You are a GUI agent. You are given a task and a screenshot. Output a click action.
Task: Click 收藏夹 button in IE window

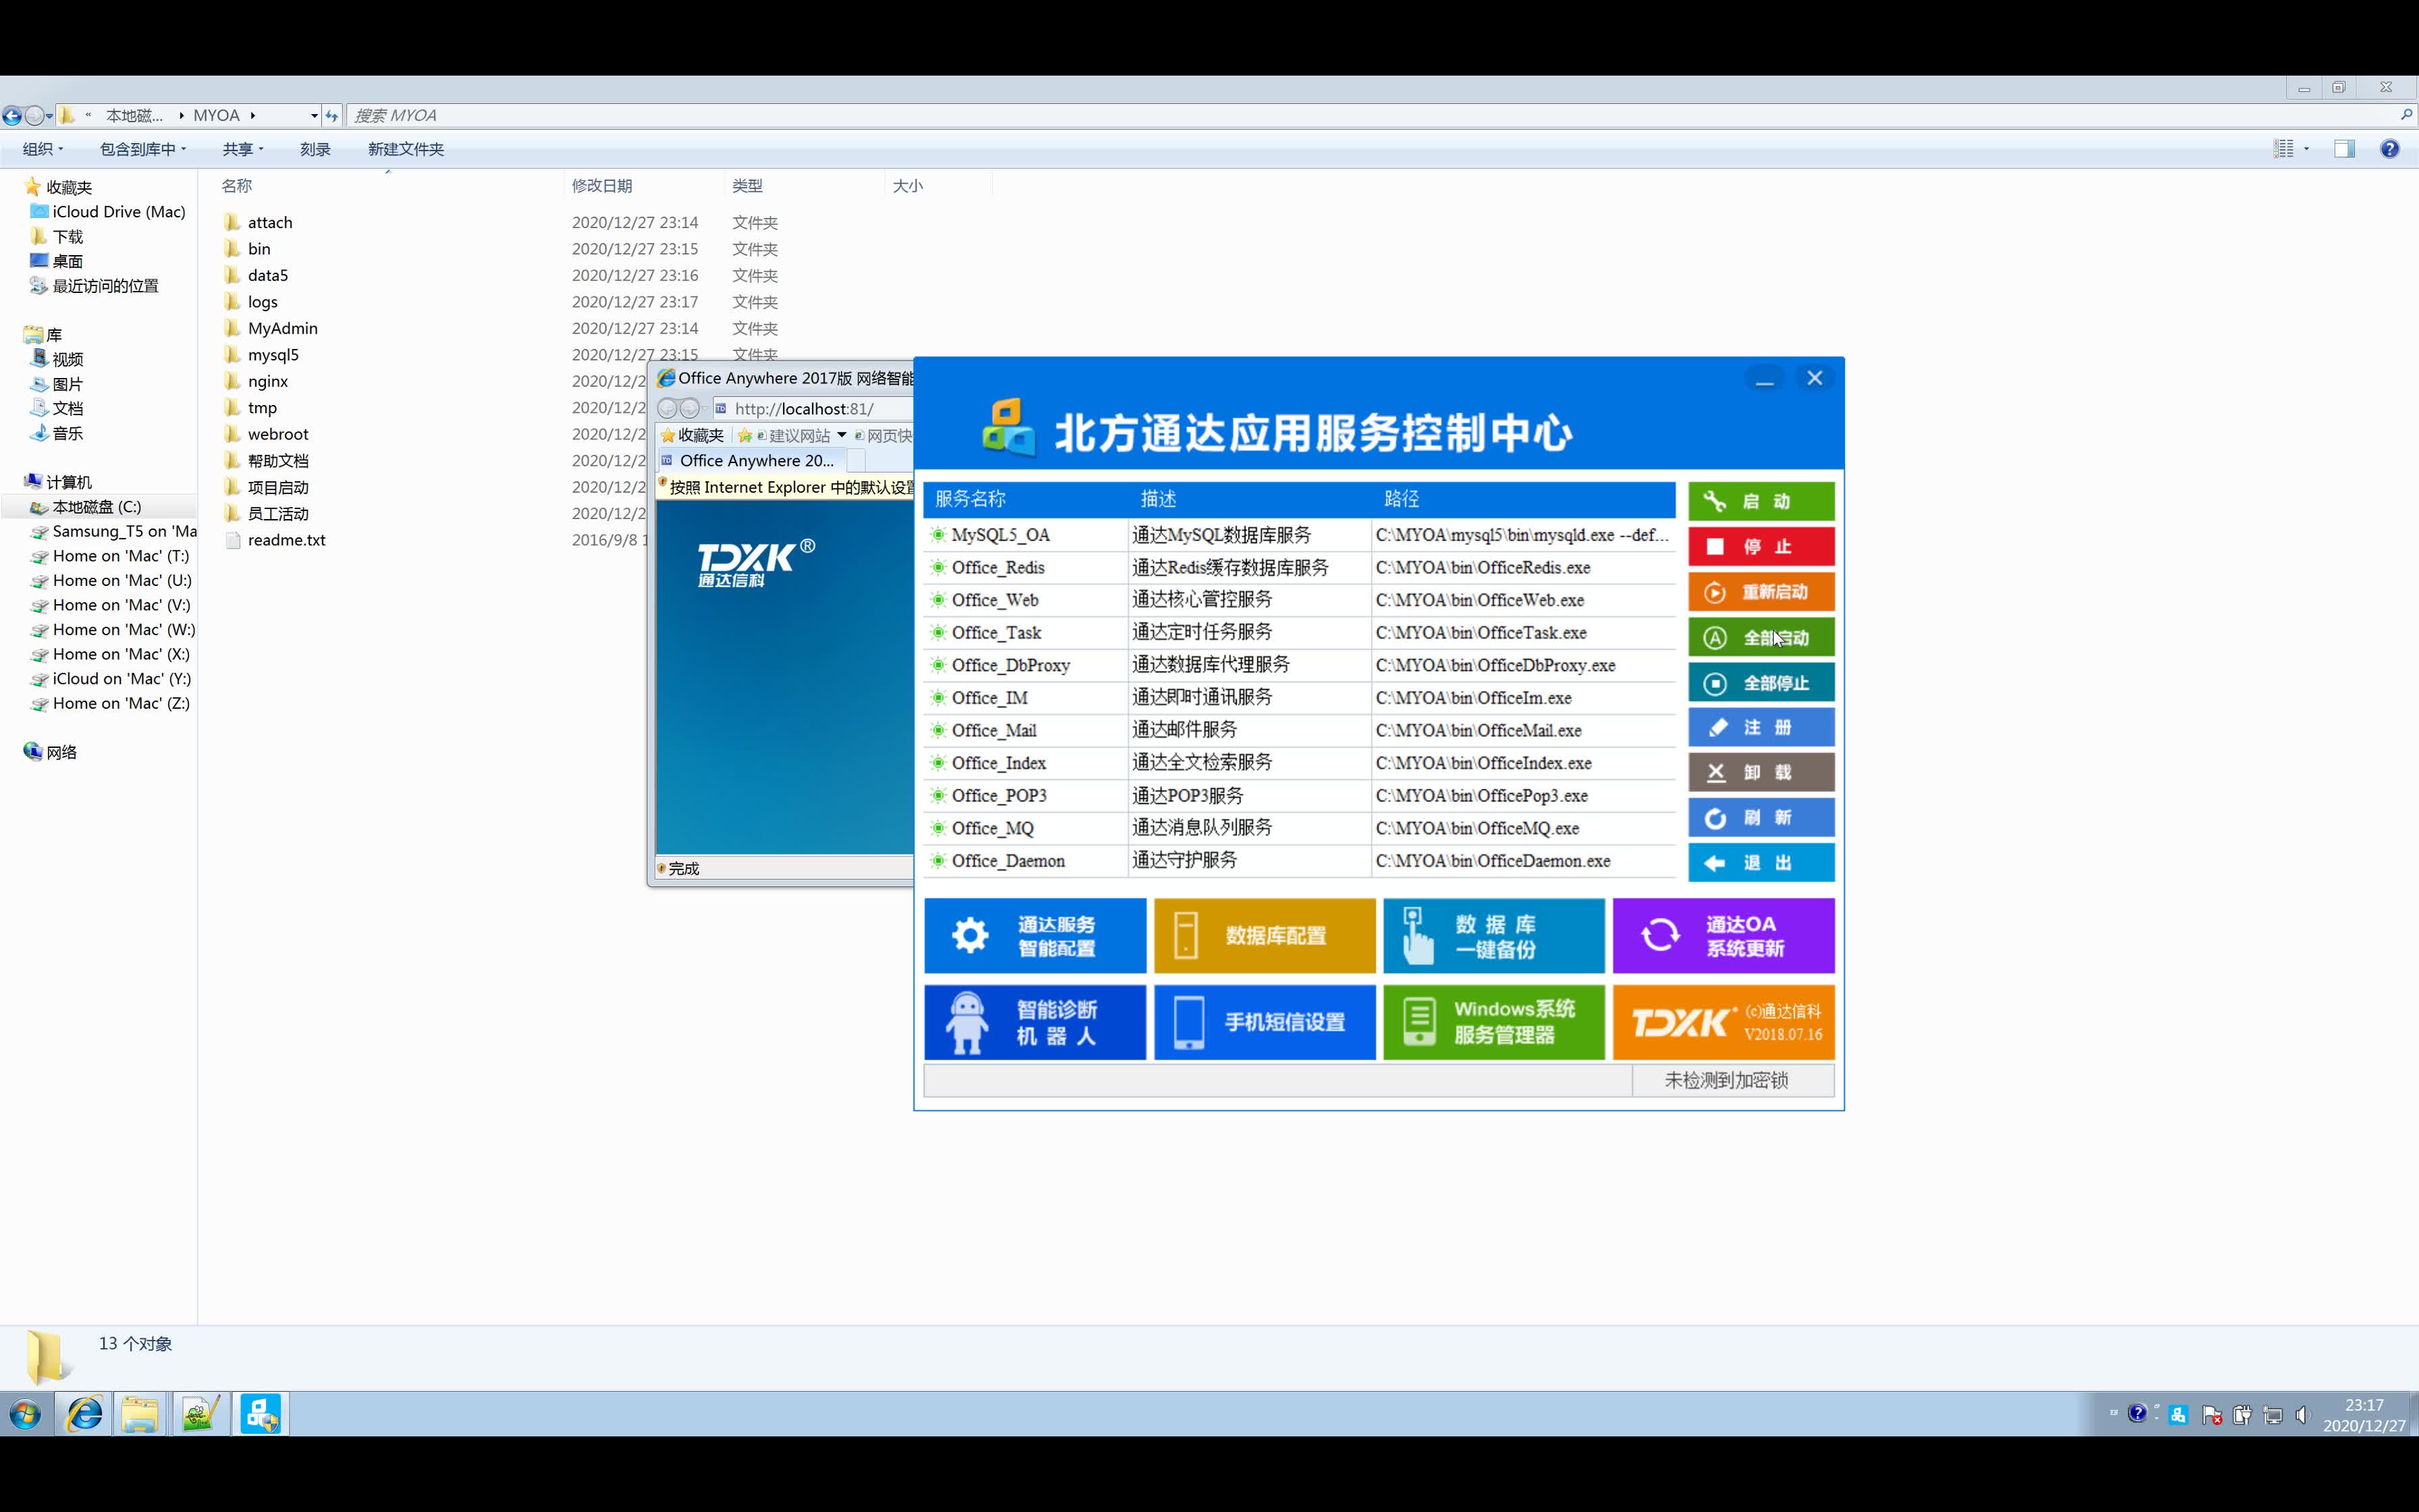click(692, 435)
